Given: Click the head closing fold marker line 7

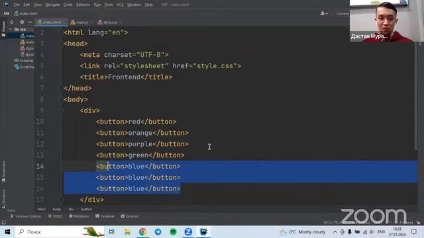Looking at the screenshot, I should (x=60, y=88).
